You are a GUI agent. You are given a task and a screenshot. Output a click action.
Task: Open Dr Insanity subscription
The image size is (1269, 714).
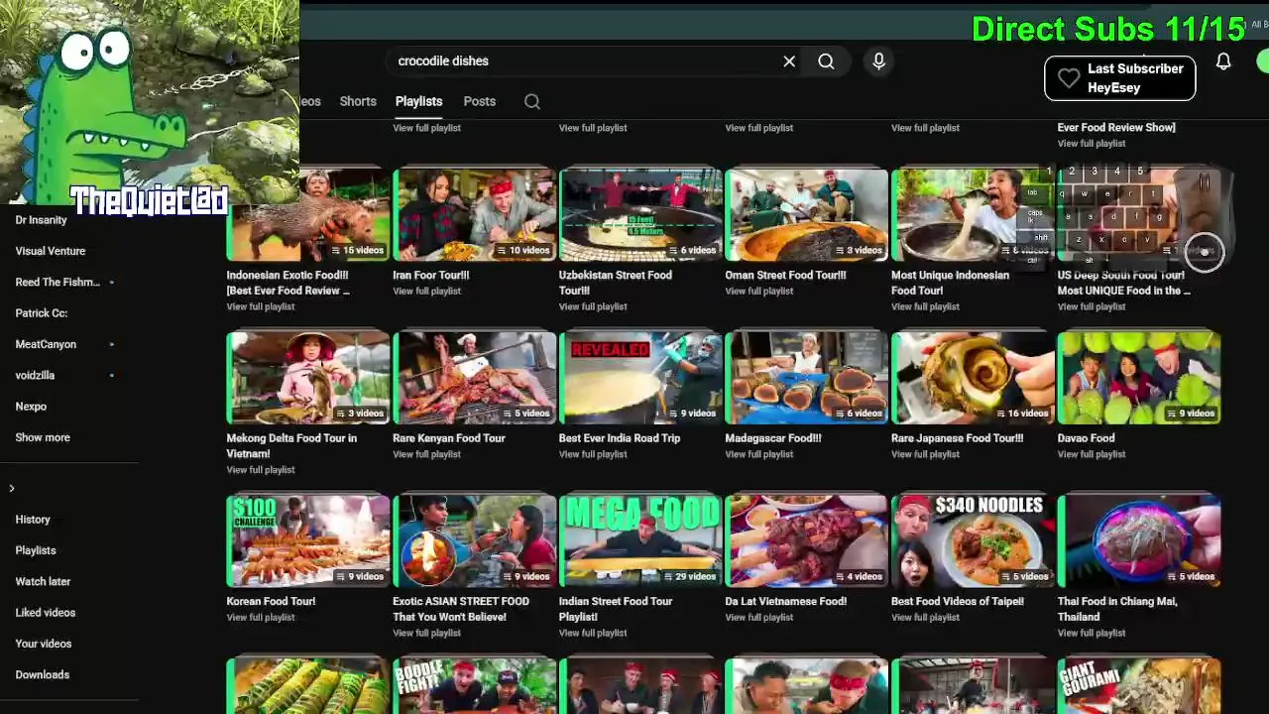42,220
